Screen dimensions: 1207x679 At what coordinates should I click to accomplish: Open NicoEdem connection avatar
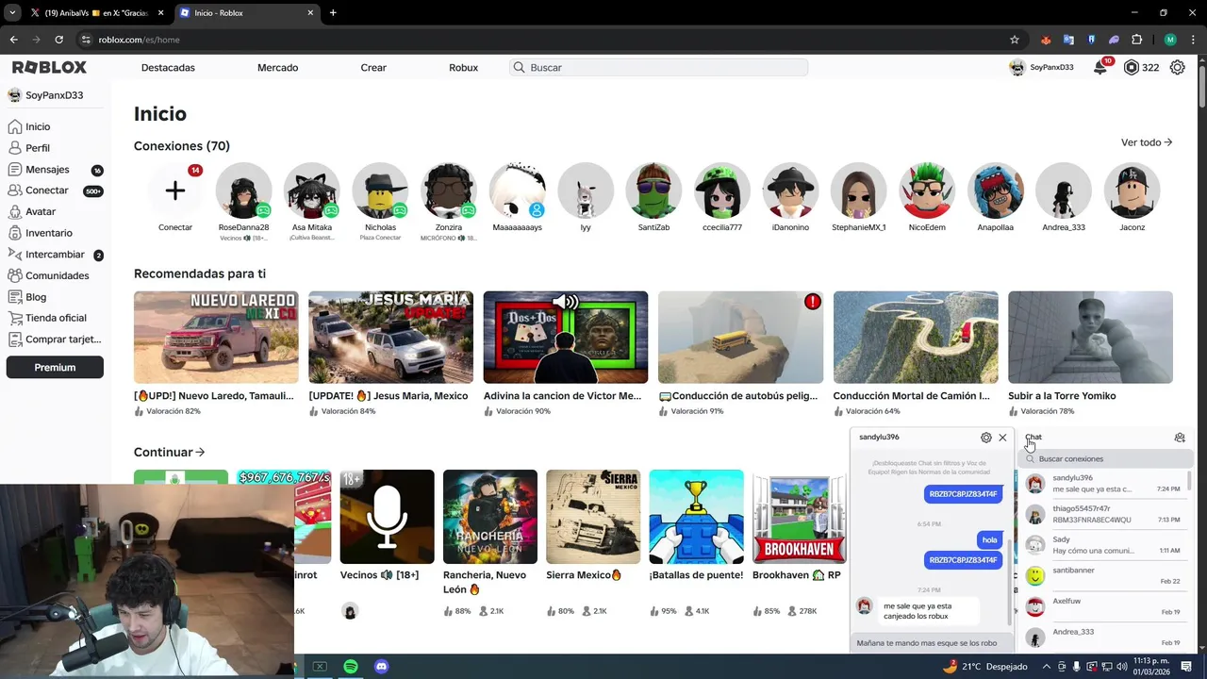click(x=927, y=190)
